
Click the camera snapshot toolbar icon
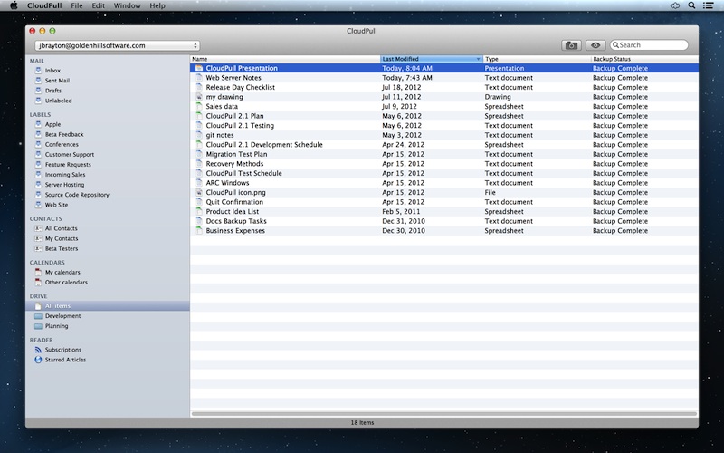(x=571, y=44)
